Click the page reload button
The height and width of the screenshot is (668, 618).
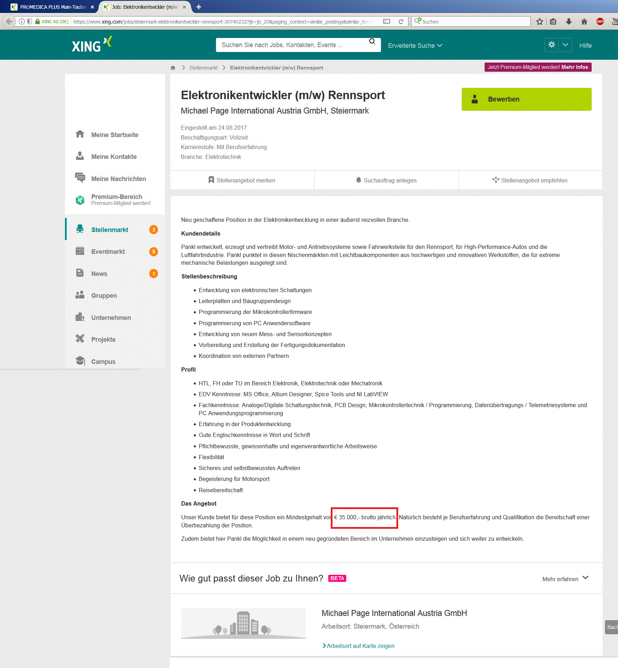coord(401,21)
